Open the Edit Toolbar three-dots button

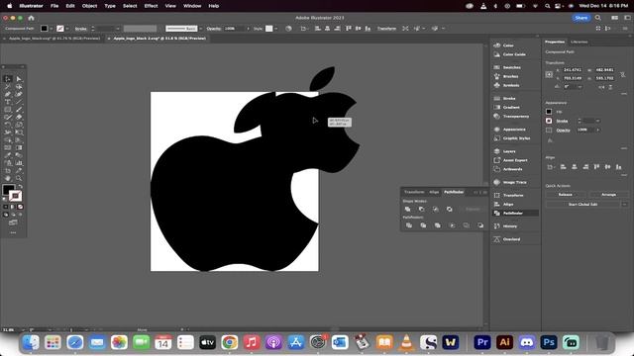[13, 232]
